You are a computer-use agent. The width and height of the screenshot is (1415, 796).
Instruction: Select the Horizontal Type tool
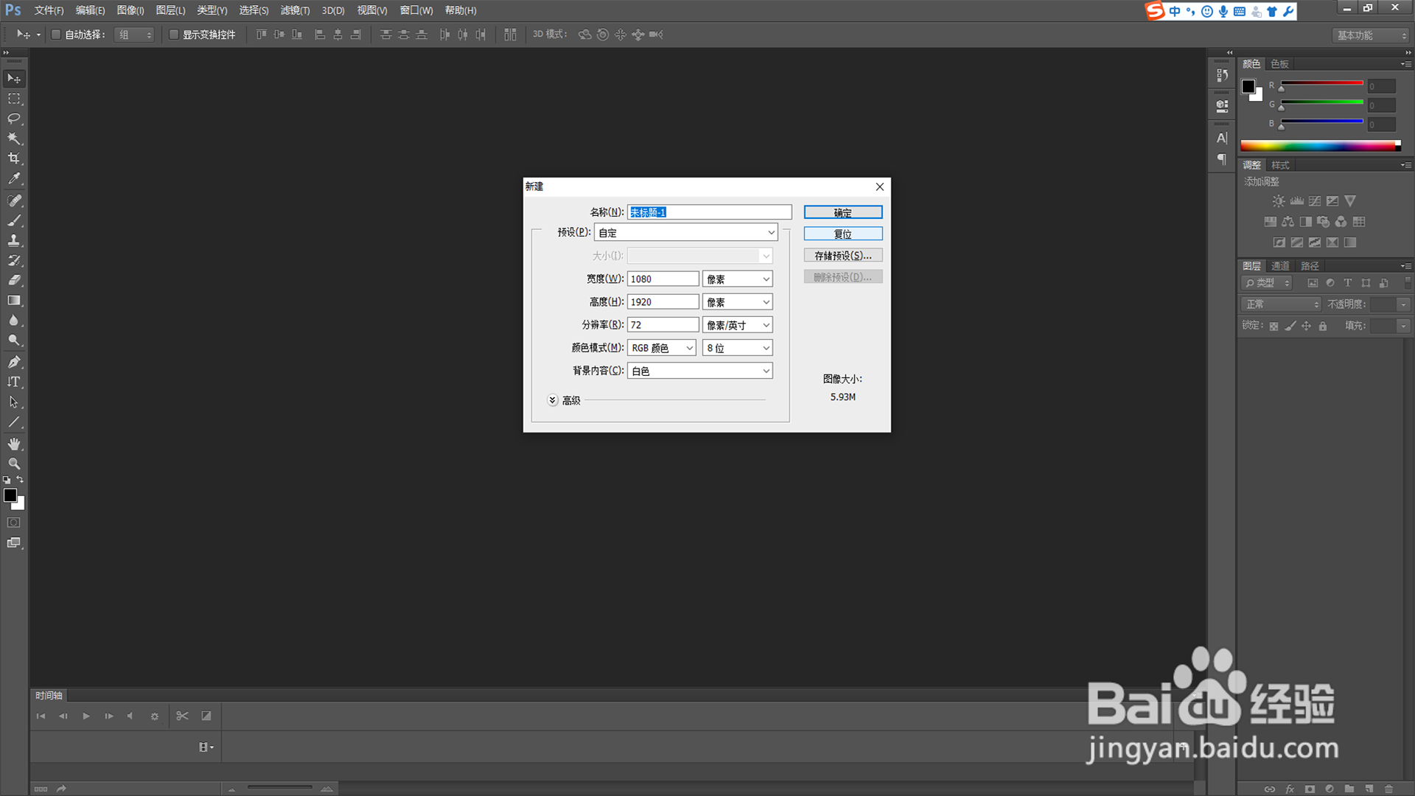coord(14,382)
